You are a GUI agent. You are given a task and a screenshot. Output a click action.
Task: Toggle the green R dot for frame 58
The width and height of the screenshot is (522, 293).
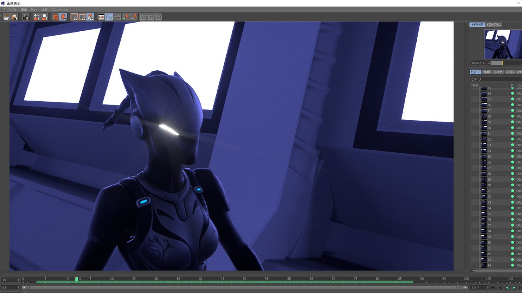pos(512,116)
